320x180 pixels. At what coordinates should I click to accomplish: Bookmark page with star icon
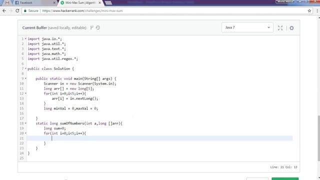click(x=309, y=11)
